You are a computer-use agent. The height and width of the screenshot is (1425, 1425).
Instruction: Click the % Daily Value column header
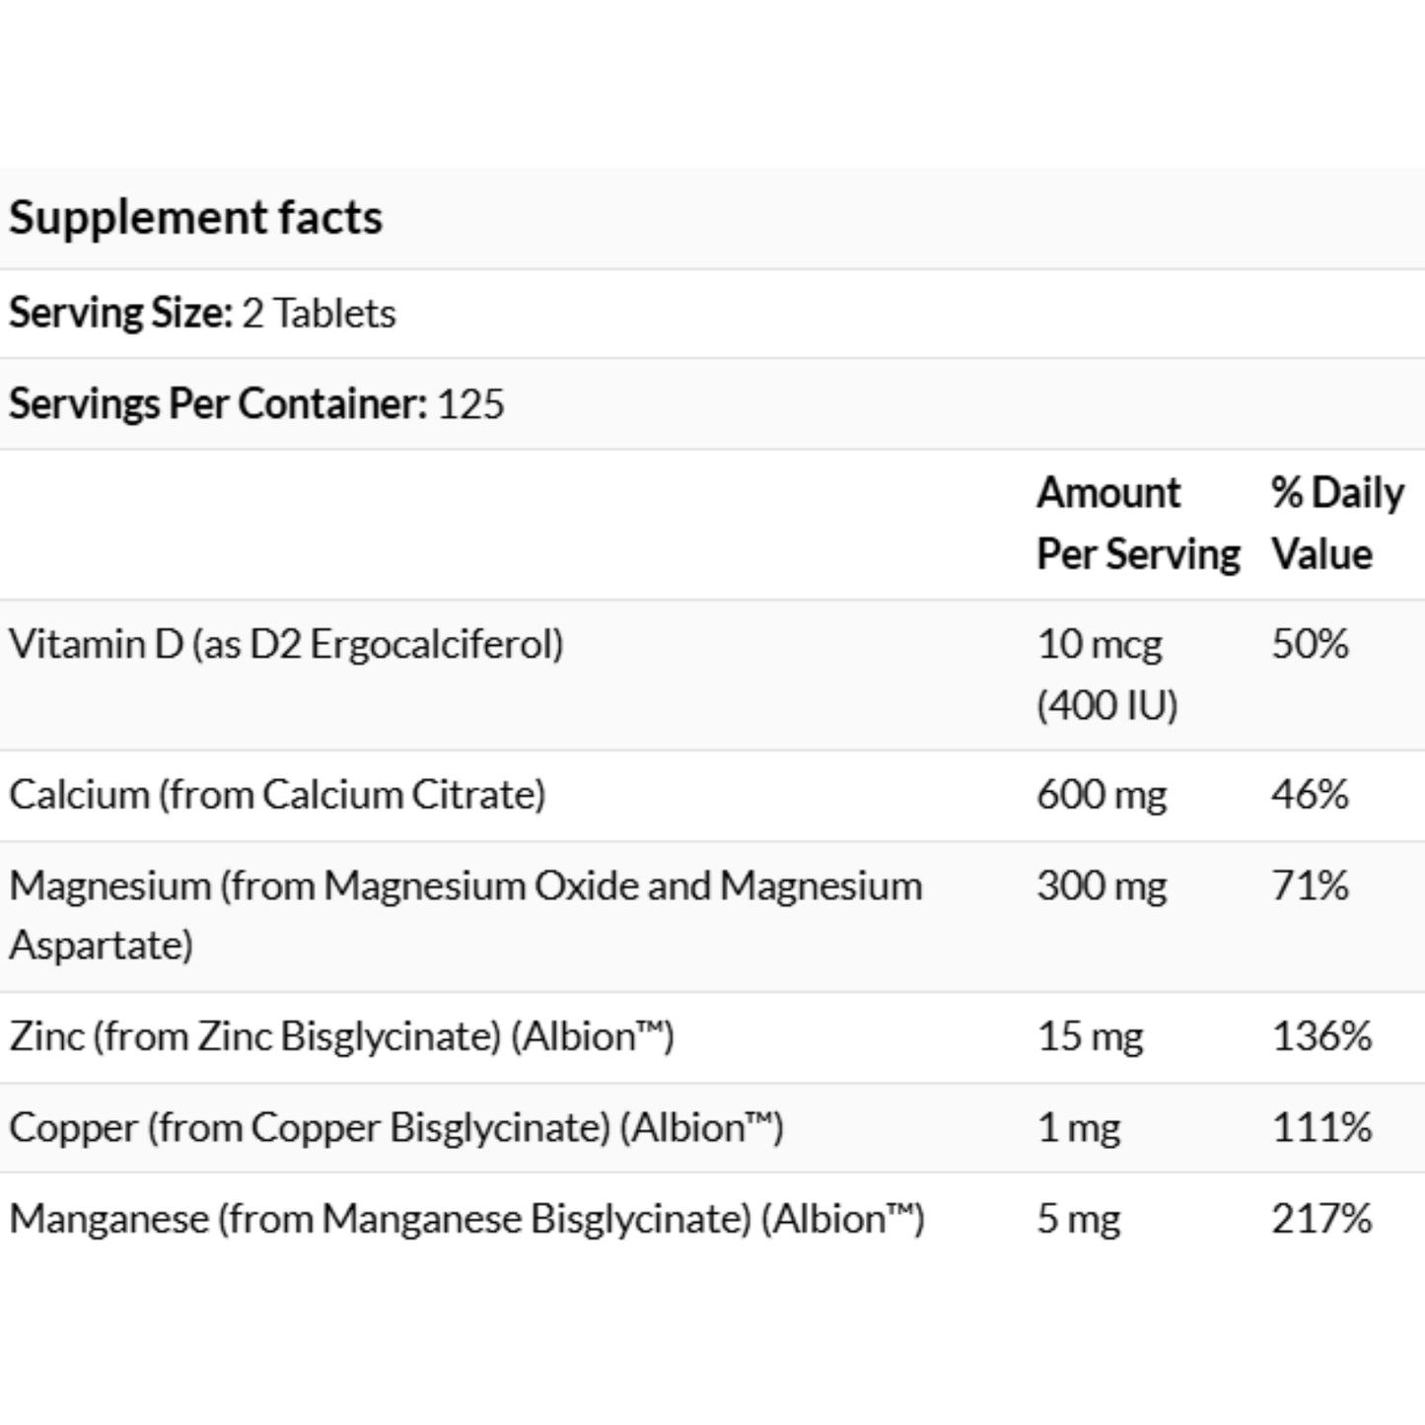tap(1337, 523)
